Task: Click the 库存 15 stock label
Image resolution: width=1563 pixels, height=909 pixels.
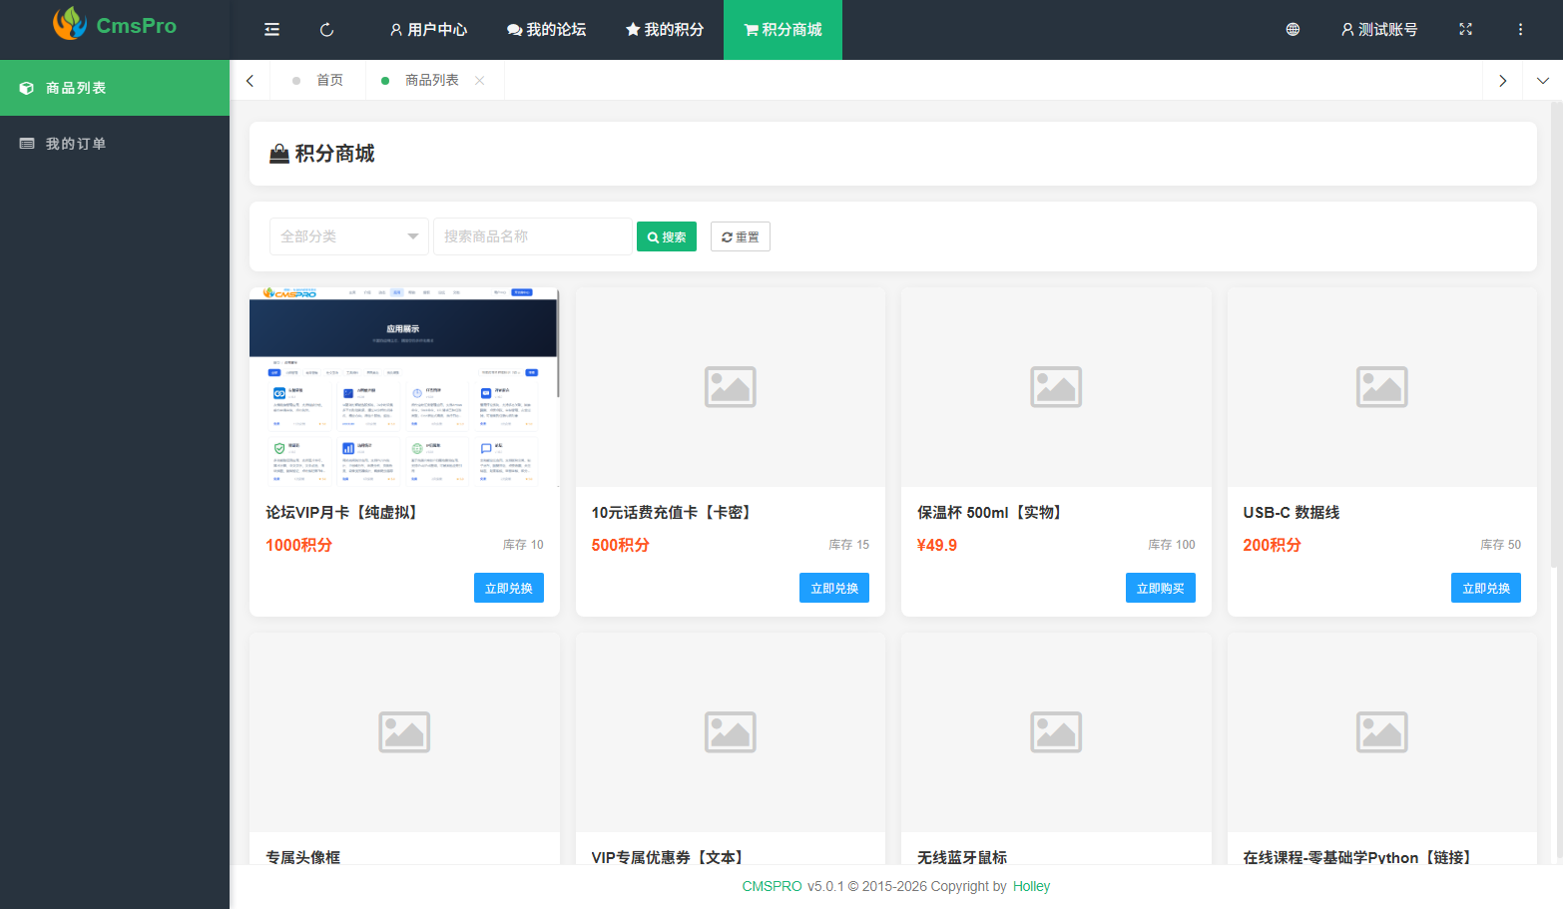Action: click(x=848, y=545)
